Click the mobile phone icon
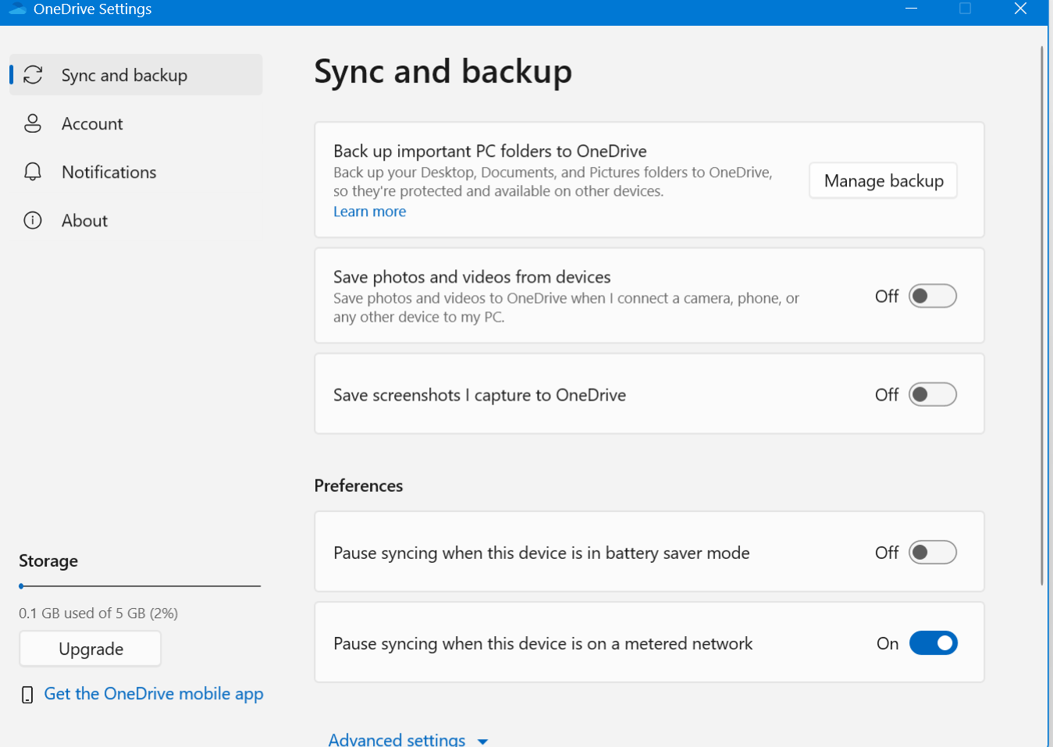The width and height of the screenshot is (1053, 747). click(x=27, y=695)
